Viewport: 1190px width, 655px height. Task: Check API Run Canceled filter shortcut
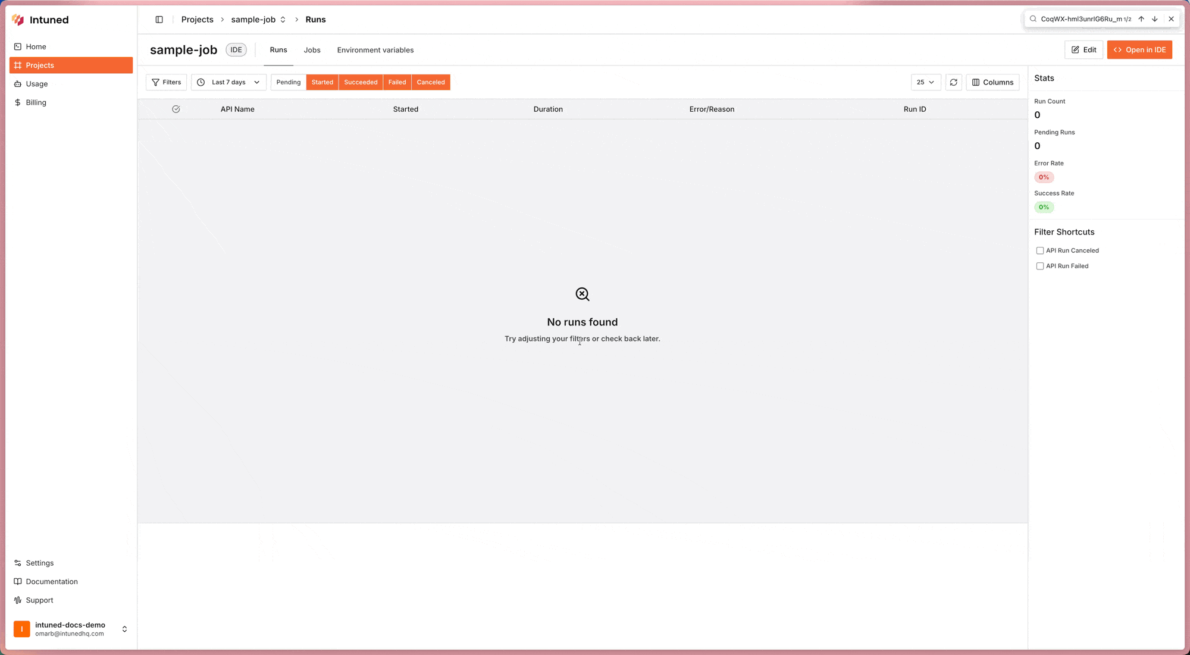coord(1039,250)
